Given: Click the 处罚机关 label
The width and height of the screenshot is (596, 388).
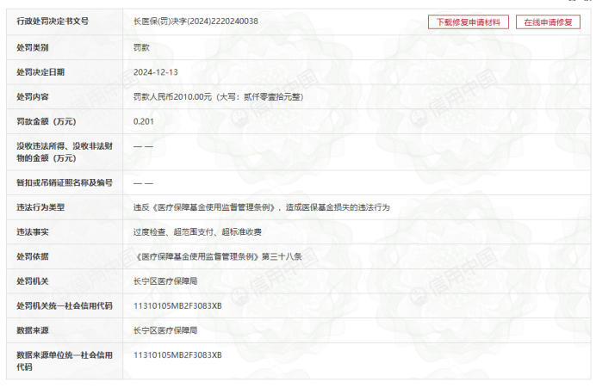Looking at the screenshot, I should 33,281.
